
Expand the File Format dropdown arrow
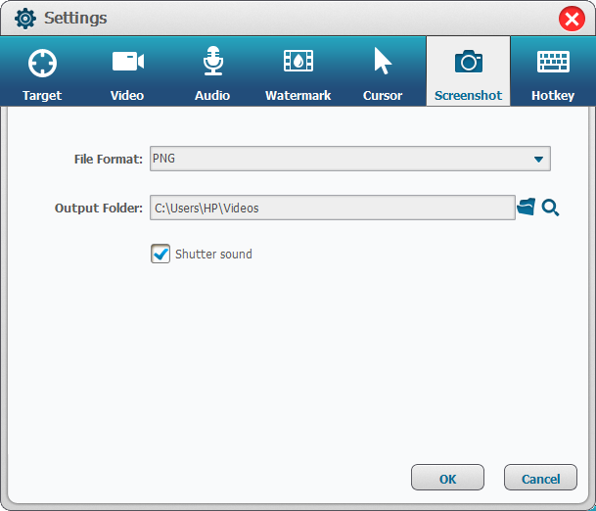[x=538, y=159]
